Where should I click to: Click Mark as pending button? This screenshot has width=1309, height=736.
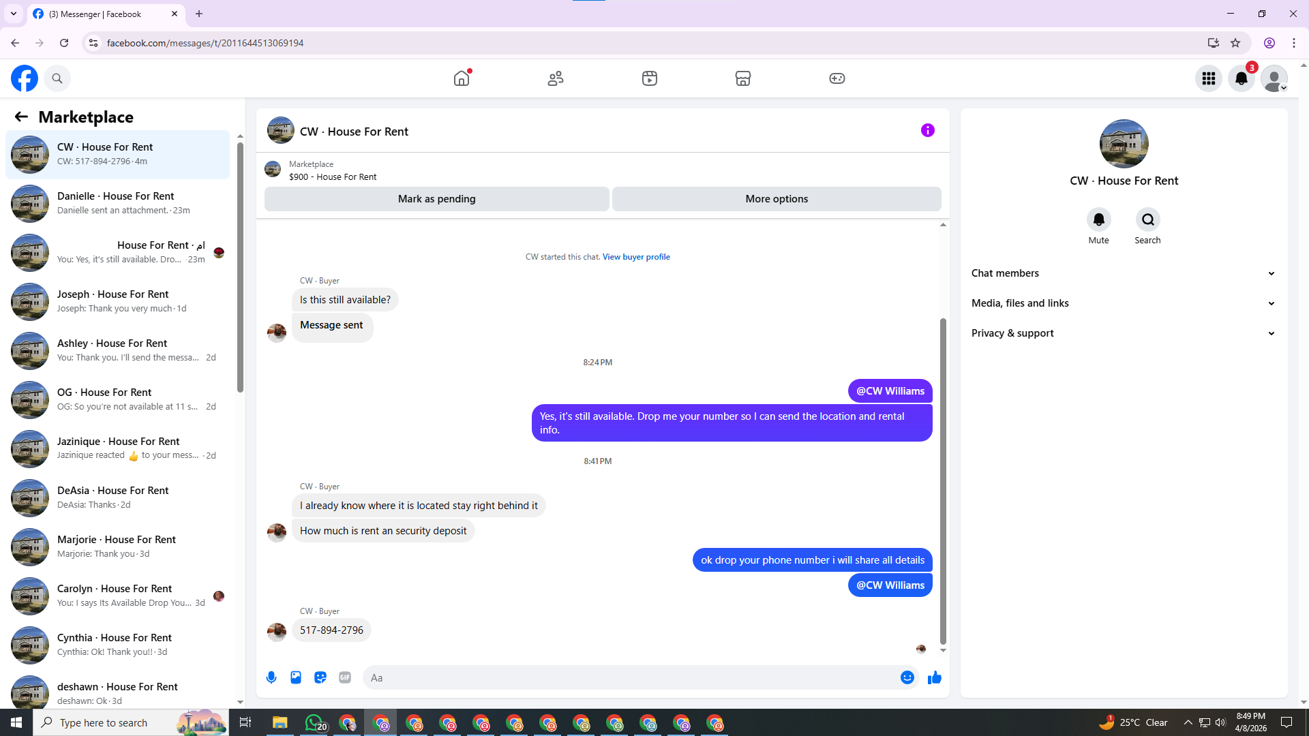[436, 199]
